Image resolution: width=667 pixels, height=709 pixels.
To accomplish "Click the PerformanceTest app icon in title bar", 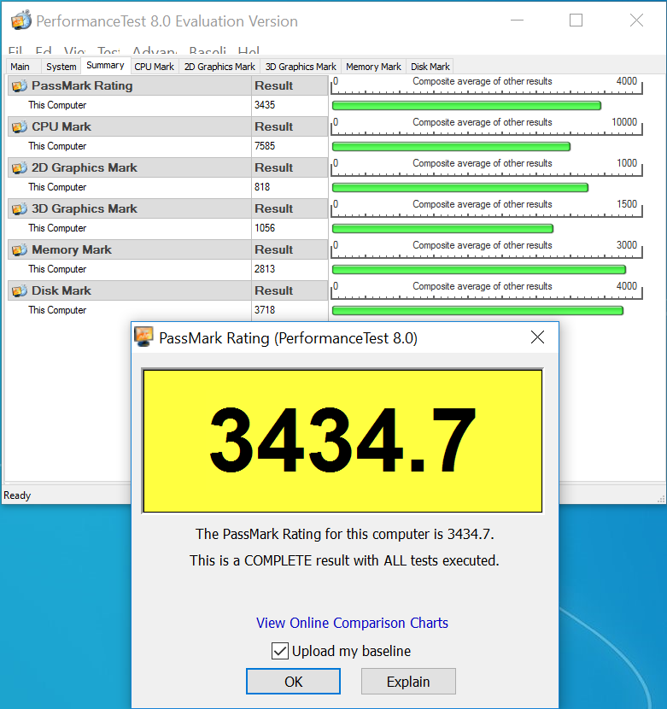I will [x=20, y=21].
